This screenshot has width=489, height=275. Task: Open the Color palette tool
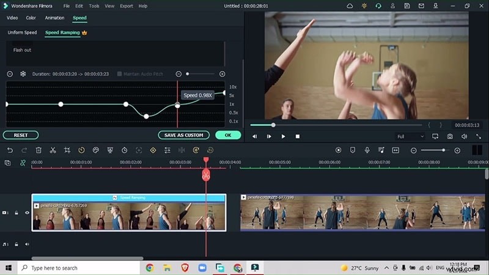[96, 150]
